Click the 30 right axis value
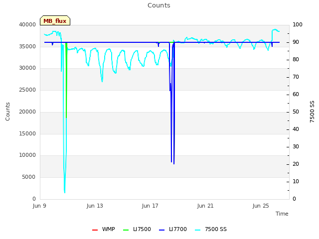Screen dimensions: 319x239 click(296, 146)
